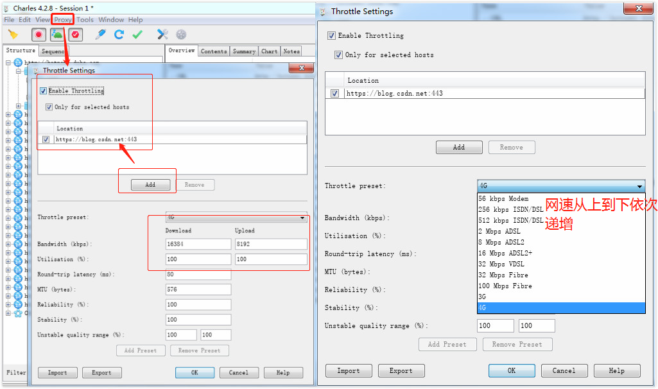The height and width of the screenshot is (389, 658).
Task: Switch to the Sequence tab
Action: tap(53, 51)
